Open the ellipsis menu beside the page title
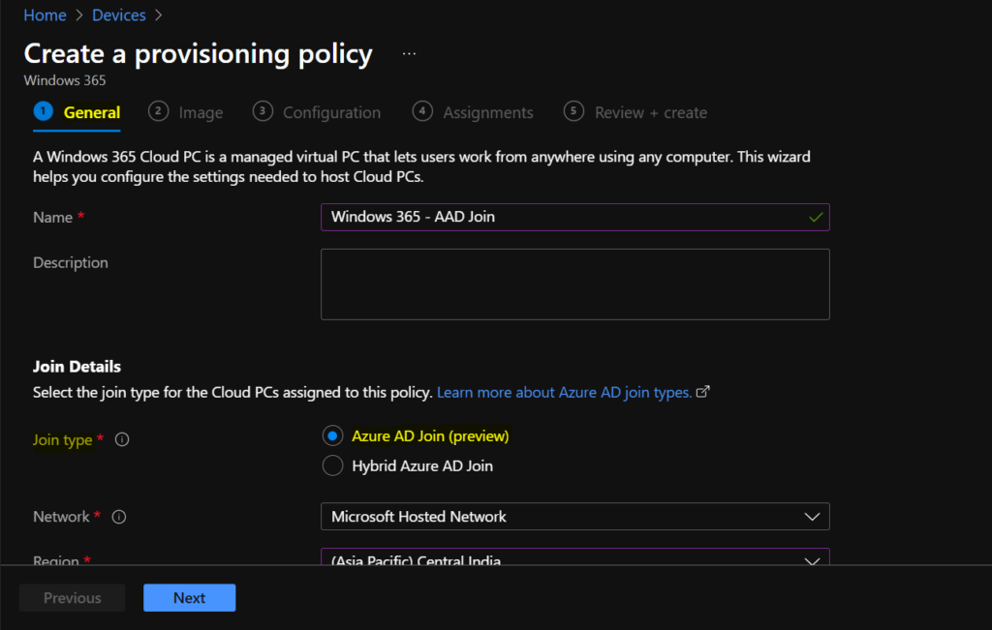Image resolution: width=992 pixels, height=630 pixels. 410,54
